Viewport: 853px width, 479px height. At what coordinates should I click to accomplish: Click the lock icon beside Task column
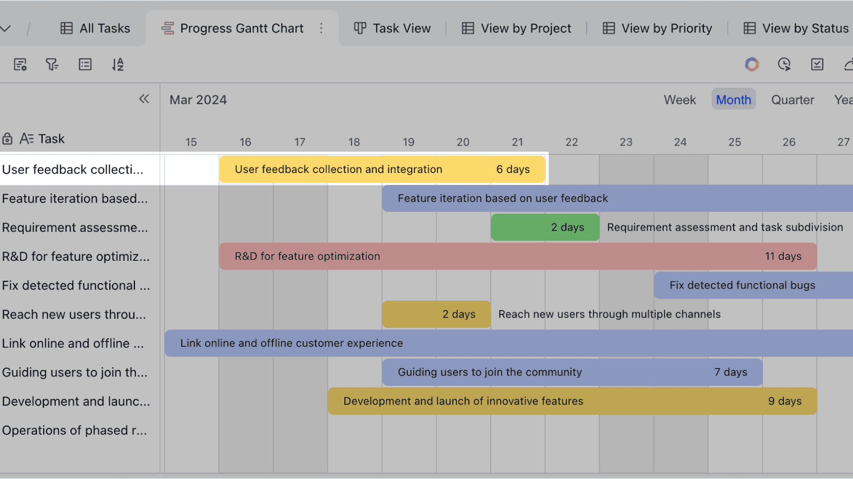7,138
